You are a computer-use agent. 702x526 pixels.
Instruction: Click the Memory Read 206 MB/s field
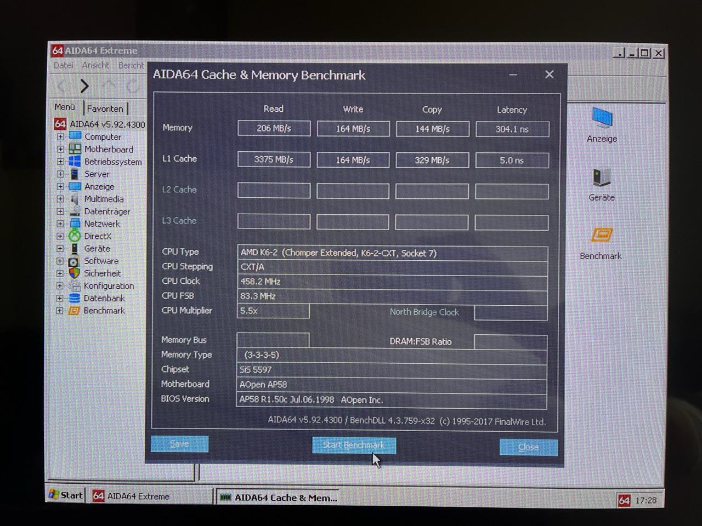point(274,128)
